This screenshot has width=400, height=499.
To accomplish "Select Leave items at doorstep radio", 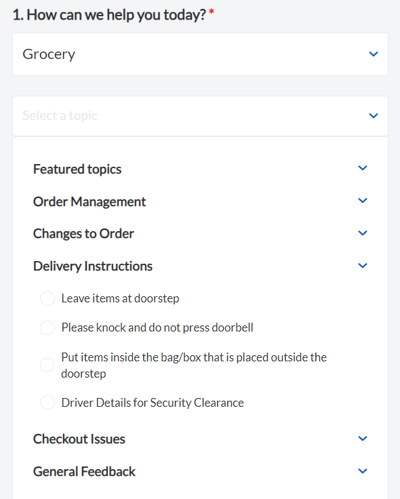I will click(x=47, y=298).
